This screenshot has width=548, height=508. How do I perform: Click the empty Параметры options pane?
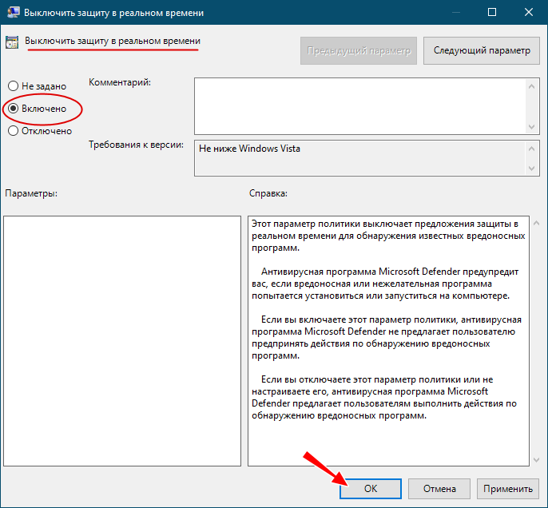(x=122, y=340)
